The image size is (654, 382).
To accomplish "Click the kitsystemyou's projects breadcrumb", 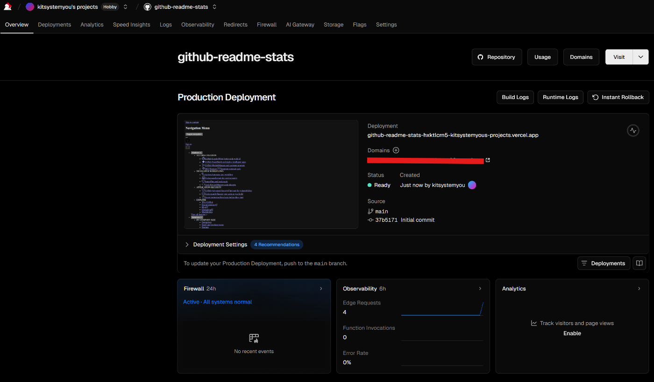I will pos(68,7).
